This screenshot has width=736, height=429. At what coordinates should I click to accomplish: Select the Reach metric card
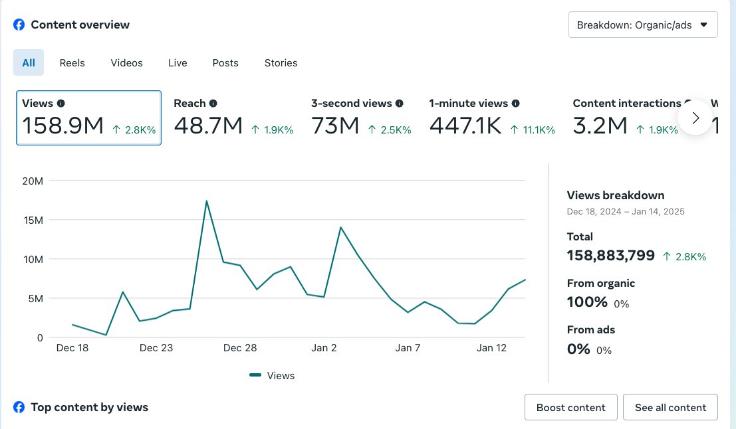233,118
